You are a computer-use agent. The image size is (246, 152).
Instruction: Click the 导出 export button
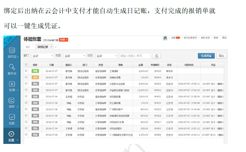[x=221, y=56]
